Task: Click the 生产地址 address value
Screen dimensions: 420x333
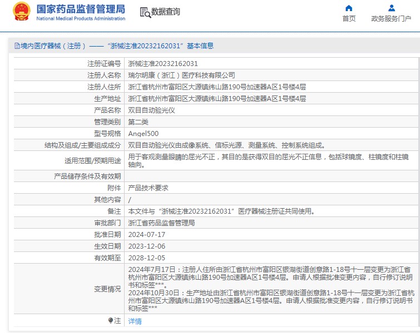Action: point(217,99)
